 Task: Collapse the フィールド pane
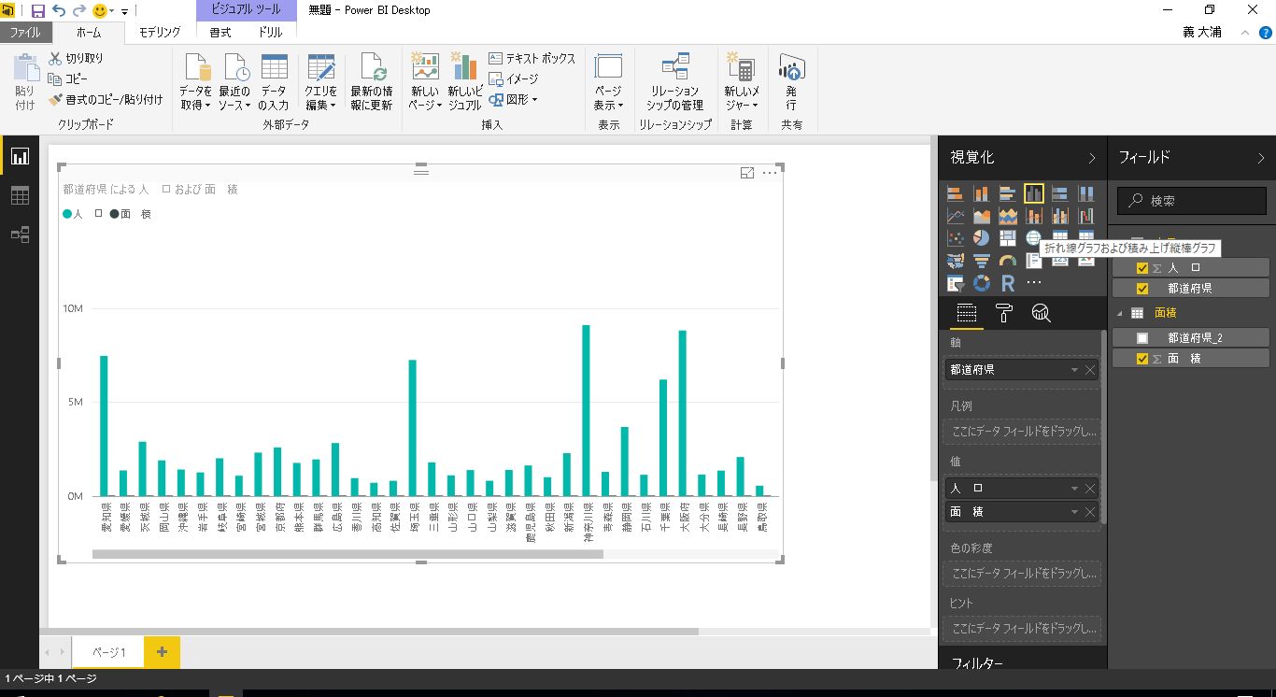point(1261,158)
